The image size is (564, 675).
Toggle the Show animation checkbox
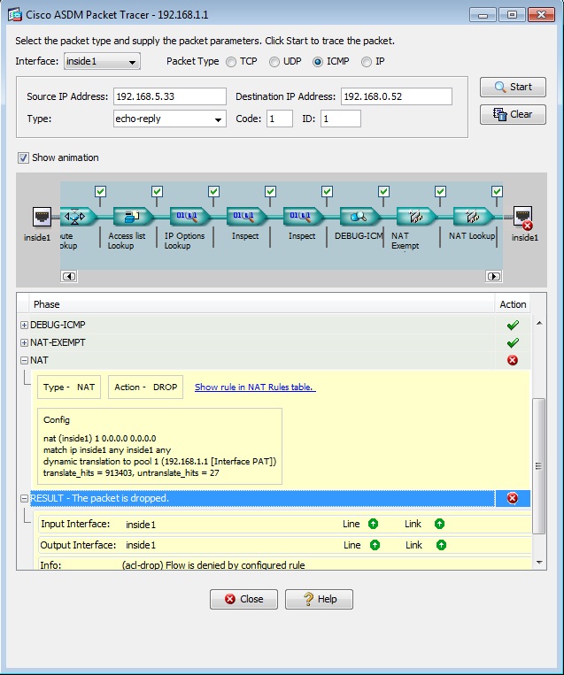click(23, 157)
